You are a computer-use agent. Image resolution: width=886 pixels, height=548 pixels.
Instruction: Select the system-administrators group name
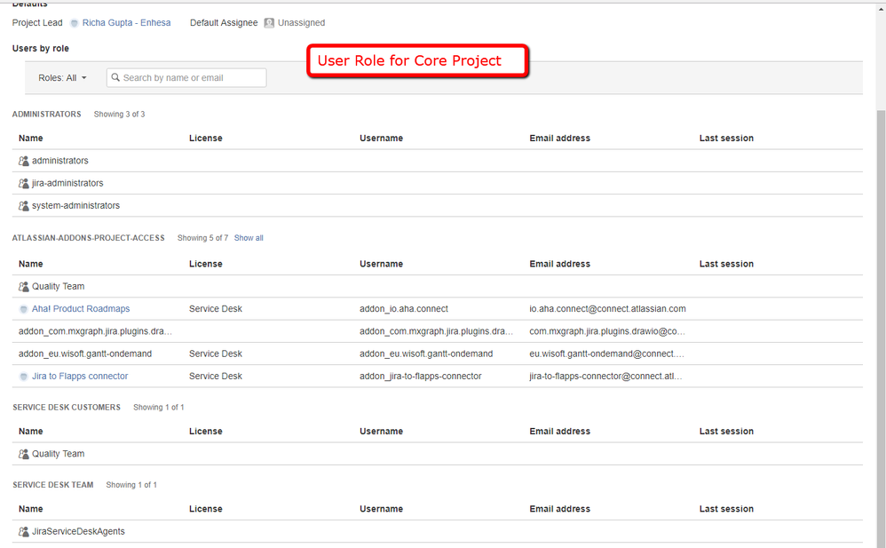(x=75, y=206)
